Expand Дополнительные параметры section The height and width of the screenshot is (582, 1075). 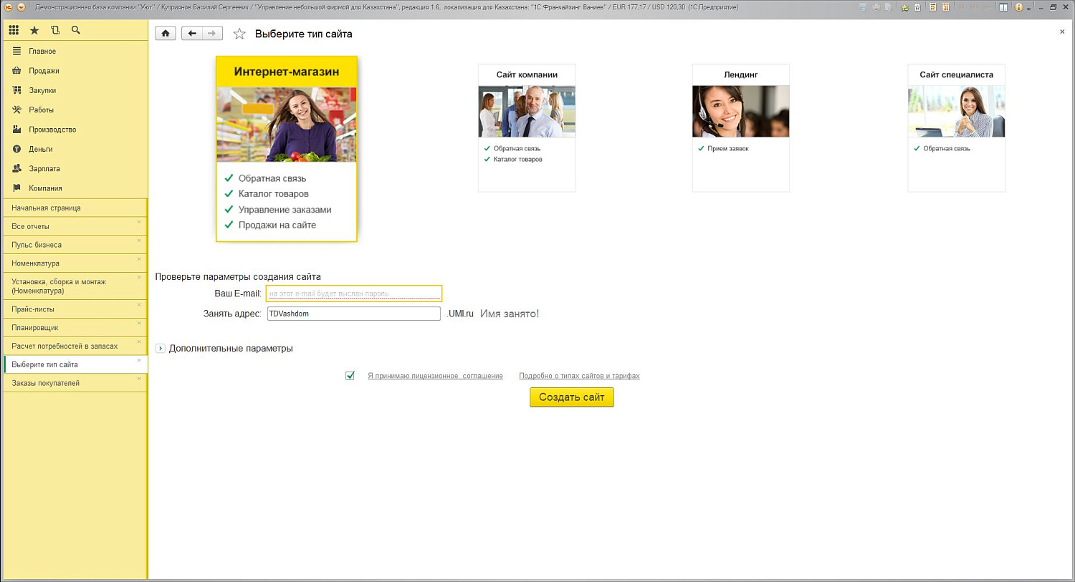pyautogui.click(x=161, y=349)
